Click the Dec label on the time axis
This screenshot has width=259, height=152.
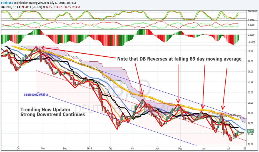[x=65, y=149]
